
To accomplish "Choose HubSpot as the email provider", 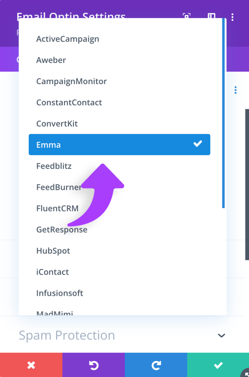I will [x=53, y=251].
